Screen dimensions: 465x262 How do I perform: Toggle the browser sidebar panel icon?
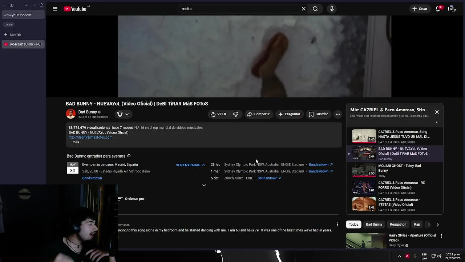pyautogui.click(x=12, y=5)
